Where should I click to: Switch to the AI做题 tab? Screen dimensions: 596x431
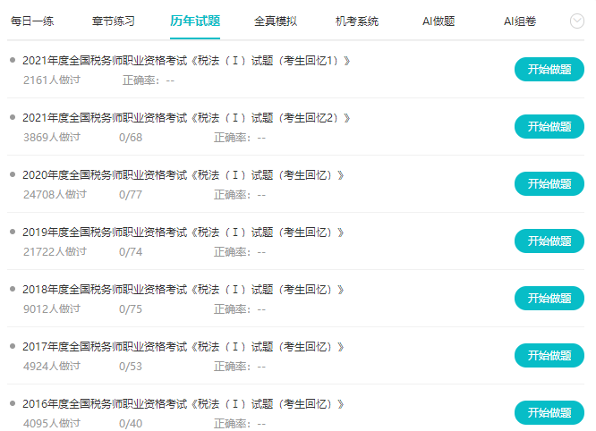tap(438, 21)
